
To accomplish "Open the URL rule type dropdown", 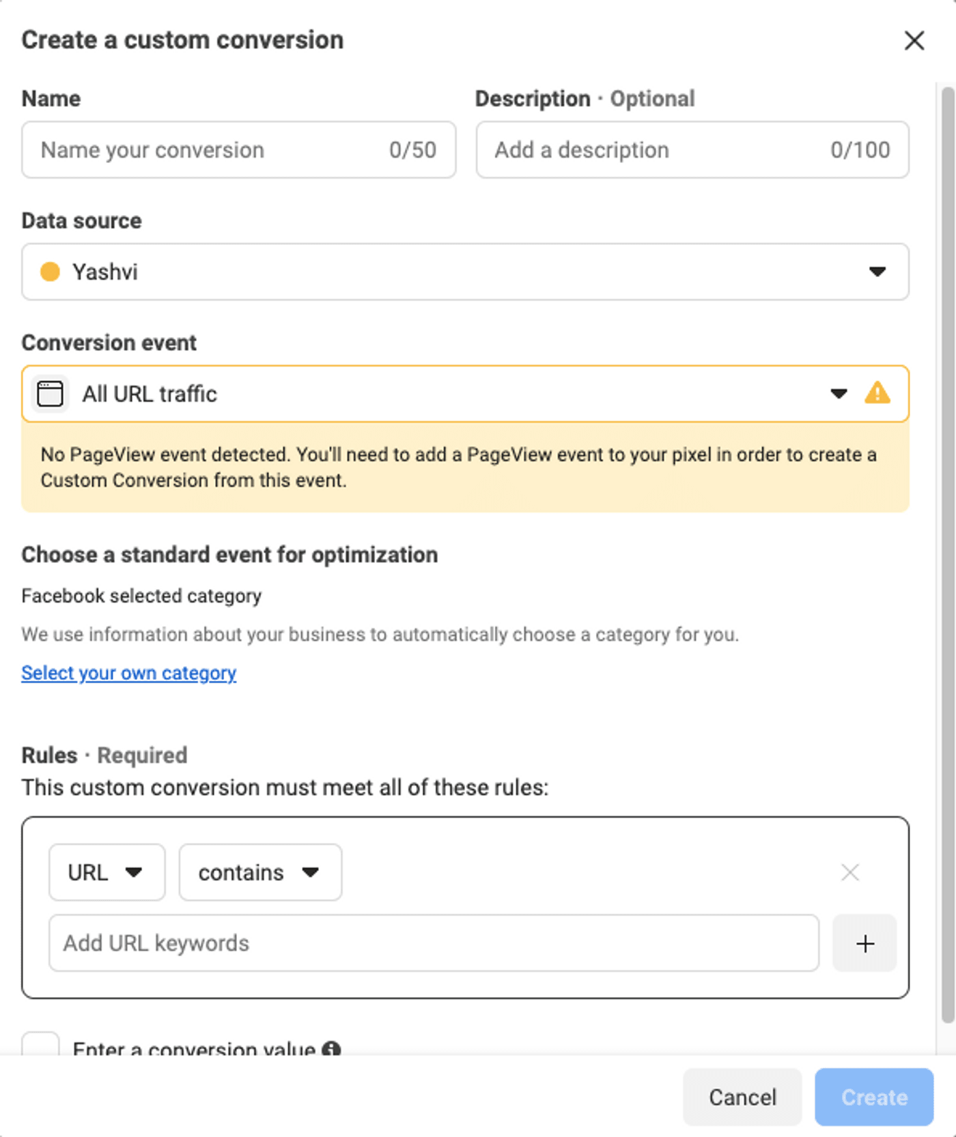I will click(x=107, y=872).
